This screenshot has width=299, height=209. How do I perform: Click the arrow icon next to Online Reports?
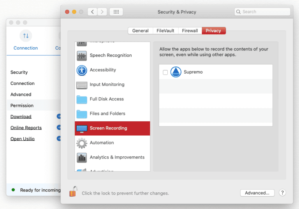point(59,127)
